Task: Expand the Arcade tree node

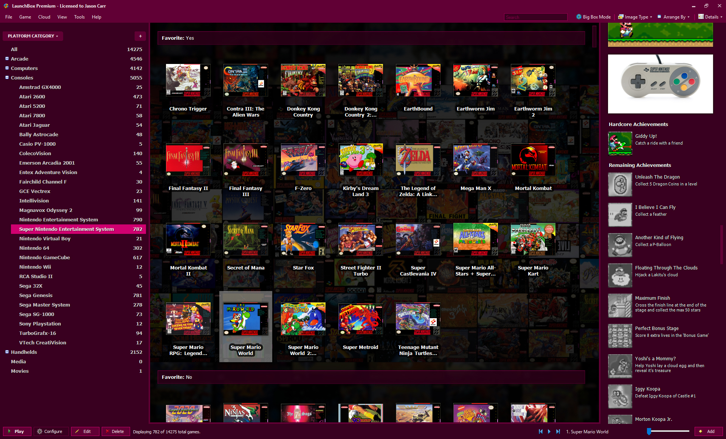Action: pyautogui.click(x=7, y=59)
